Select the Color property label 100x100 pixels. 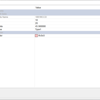click(17, 36)
